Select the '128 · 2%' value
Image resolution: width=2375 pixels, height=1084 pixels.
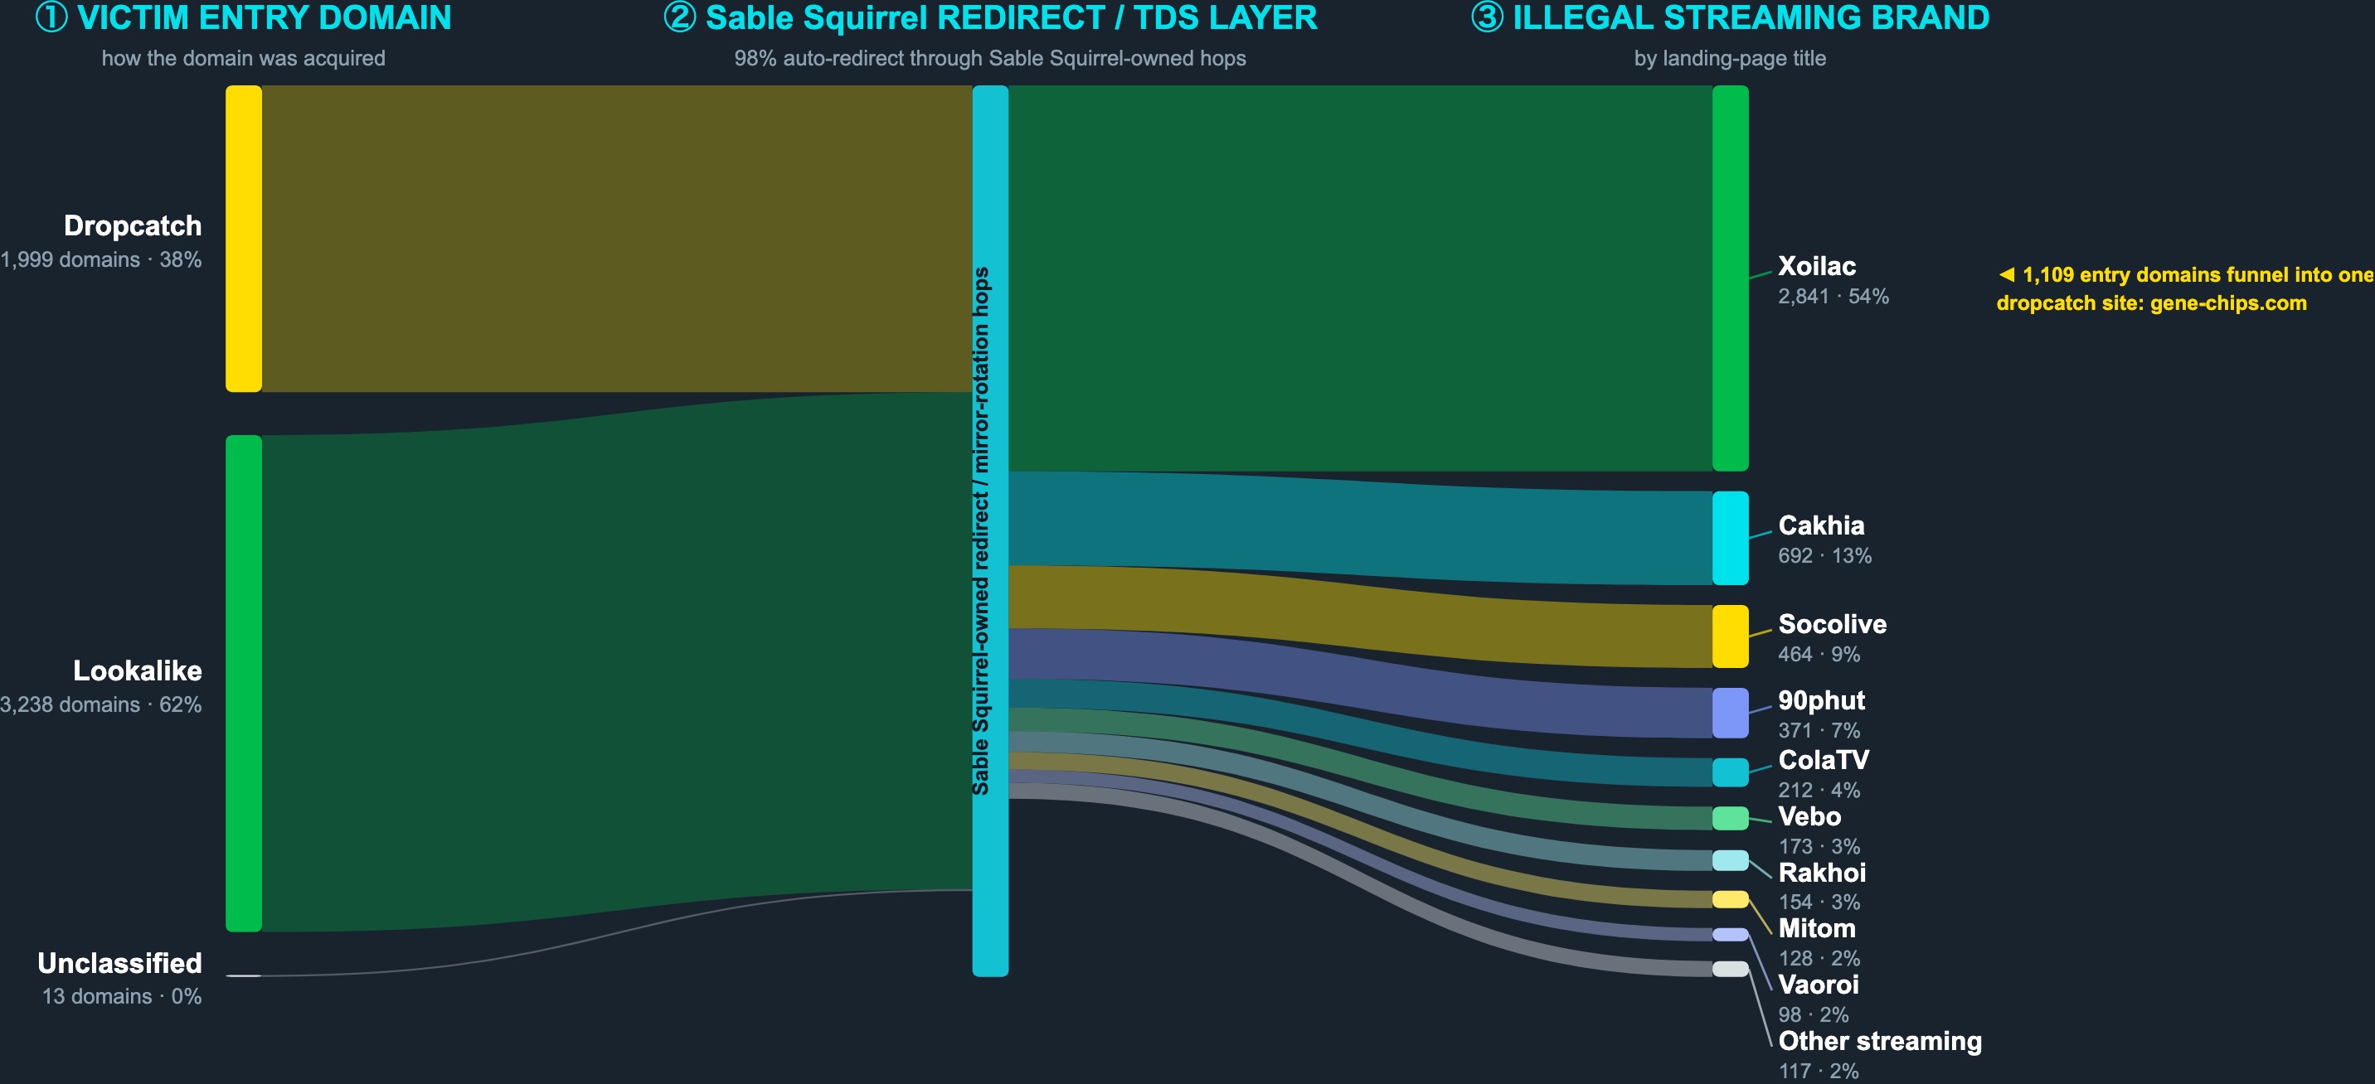point(1819,959)
